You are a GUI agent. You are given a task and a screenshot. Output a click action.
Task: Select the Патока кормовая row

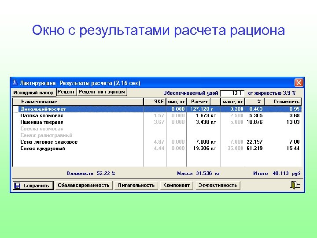click(157, 115)
